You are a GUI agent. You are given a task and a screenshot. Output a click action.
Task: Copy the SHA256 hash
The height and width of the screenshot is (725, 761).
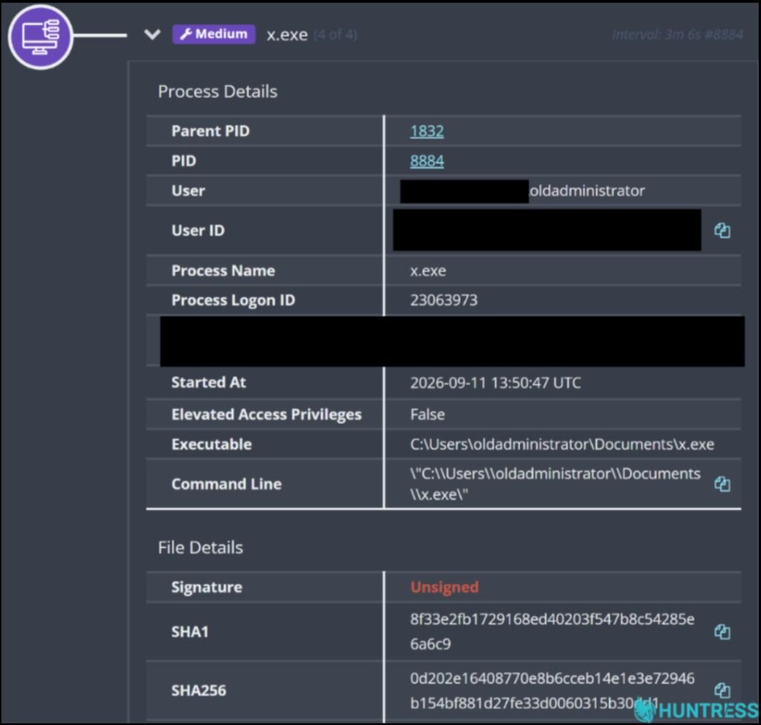[722, 690]
